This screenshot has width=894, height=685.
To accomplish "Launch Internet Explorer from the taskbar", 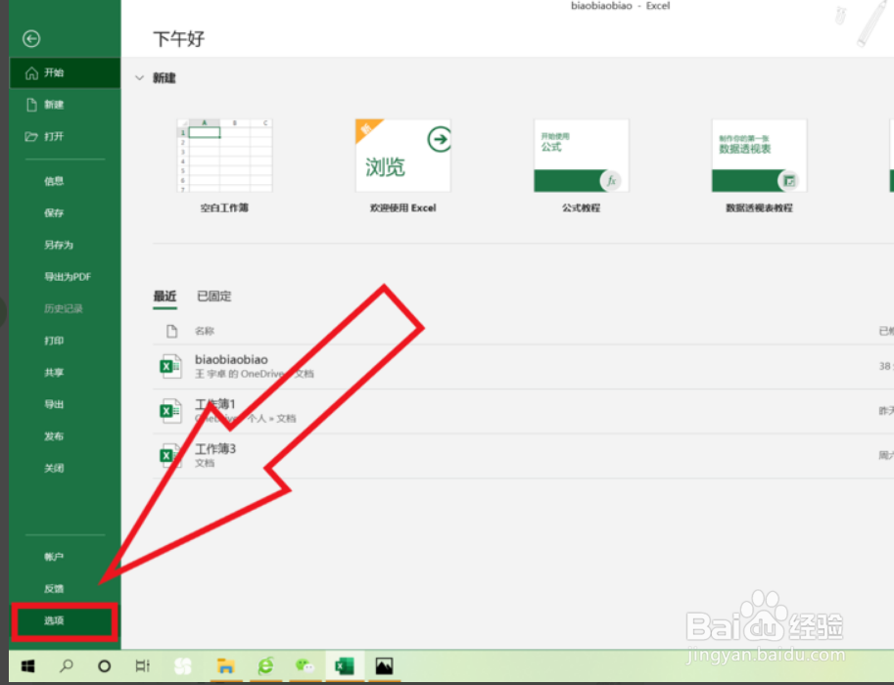I will (x=265, y=665).
